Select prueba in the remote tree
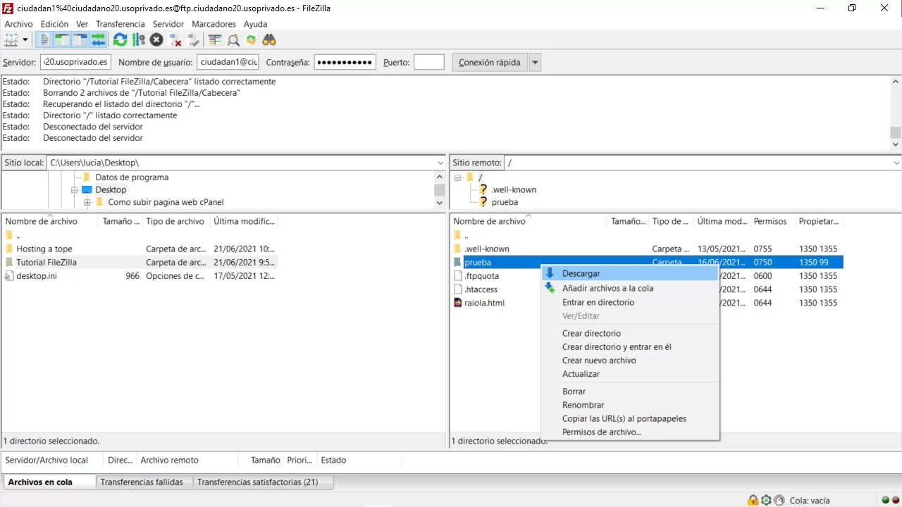Screen dimensions: 902x507 [505, 202]
